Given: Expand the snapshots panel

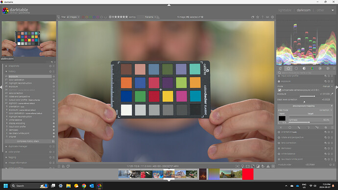Looking at the screenshot, I should (x=14, y=66).
